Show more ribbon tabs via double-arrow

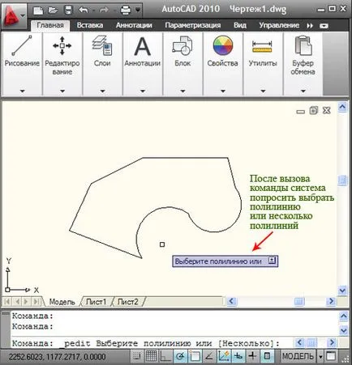[x=310, y=26]
